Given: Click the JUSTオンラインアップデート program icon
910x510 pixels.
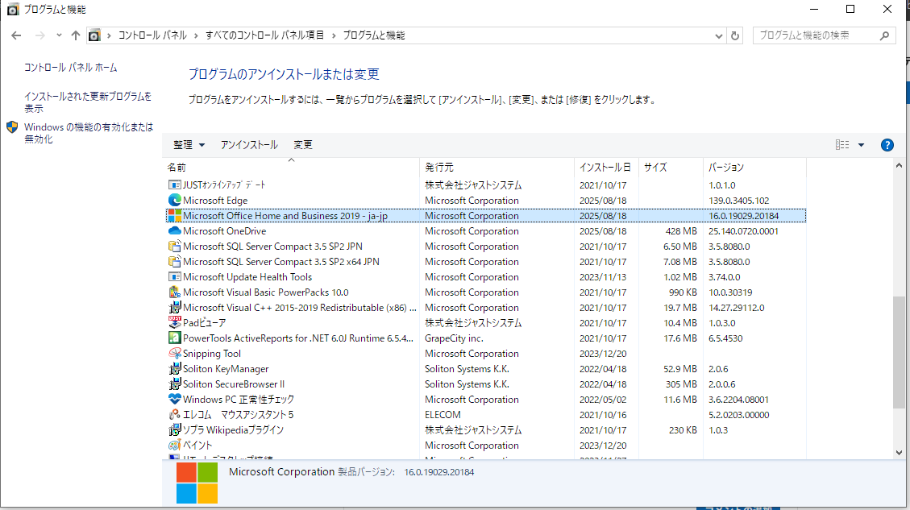Looking at the screenshot, I should click(x=174, y=185).
